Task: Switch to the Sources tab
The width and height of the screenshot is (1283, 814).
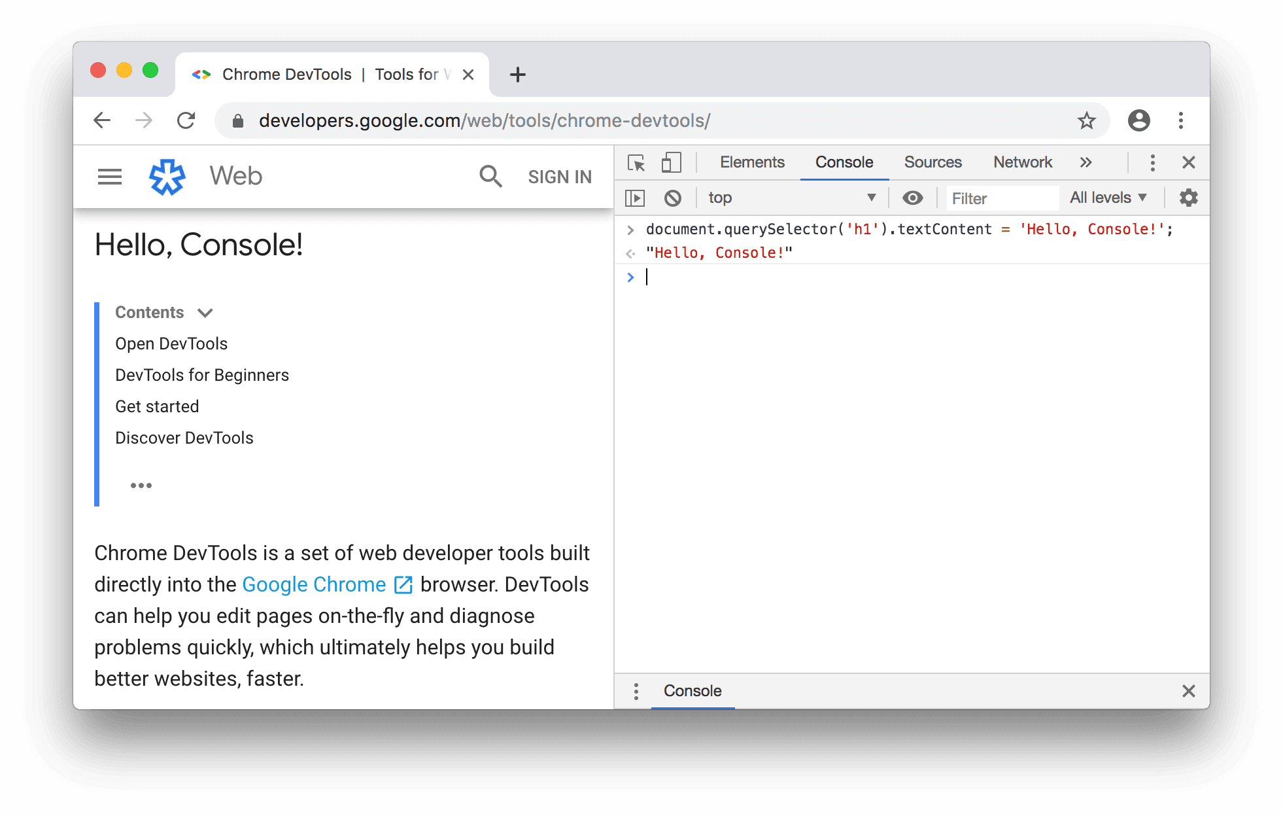Action: 932,161
